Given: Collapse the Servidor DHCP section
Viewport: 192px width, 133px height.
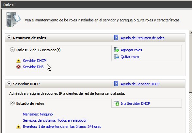Looking at the screenshot, I should tap(9, 84).
